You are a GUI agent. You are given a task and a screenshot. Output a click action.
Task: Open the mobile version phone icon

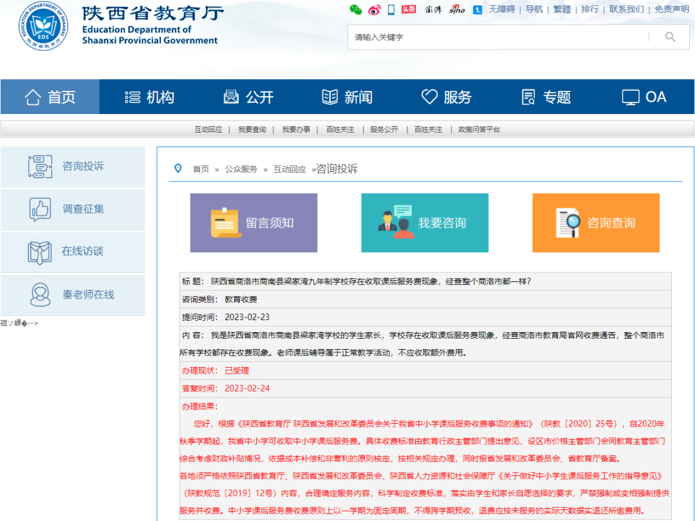tap(390, 9)
